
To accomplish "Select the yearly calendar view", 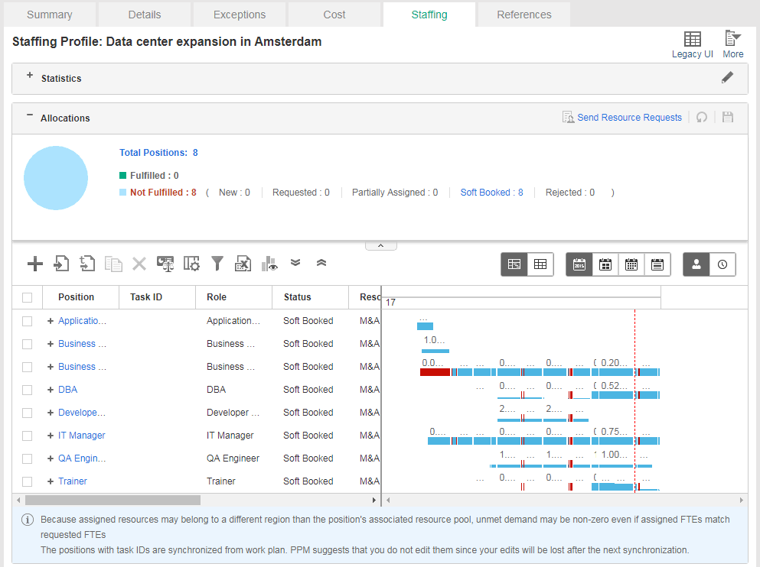I will [579, 264].
